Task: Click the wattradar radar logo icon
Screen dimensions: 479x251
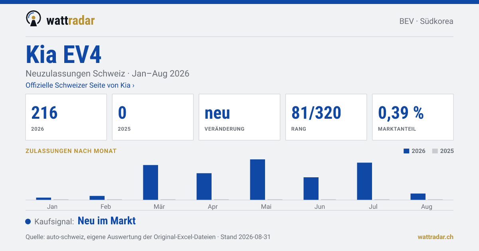Action: click(34, 19)
